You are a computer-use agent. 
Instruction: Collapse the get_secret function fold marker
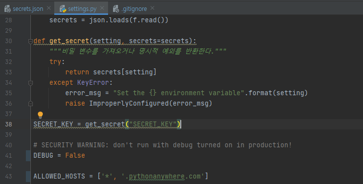click(30, 41)
